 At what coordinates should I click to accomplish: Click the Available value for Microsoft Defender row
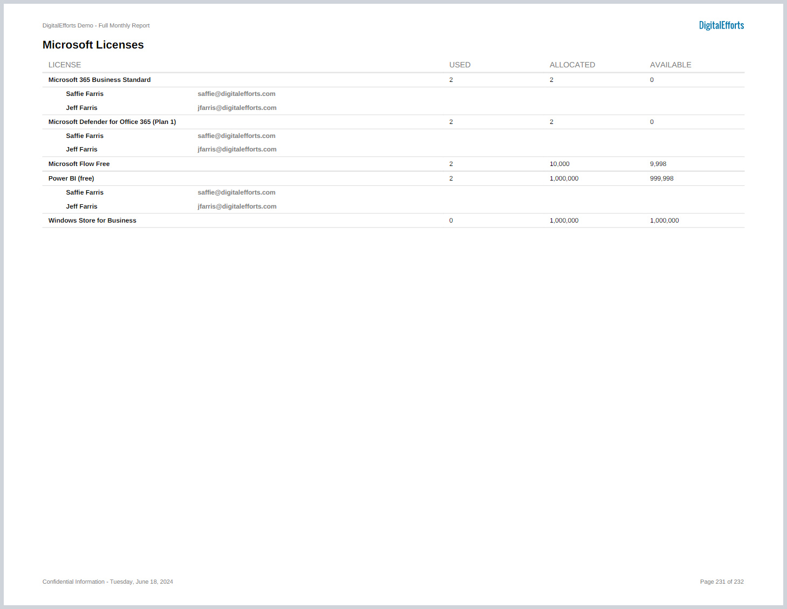pos(652,122)
